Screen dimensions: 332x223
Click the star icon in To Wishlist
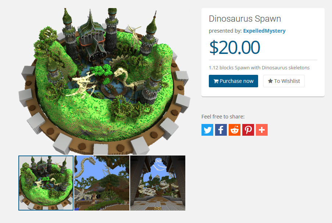(x=270, y=81)
